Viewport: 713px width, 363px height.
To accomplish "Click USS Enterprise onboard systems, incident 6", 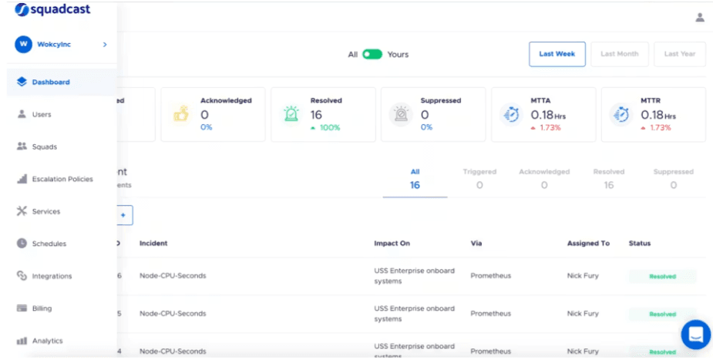I will click(414, 276).
